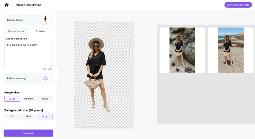This screenshot has width=255, height=139.
Task: Click the cloud upload icon for Reference image
Action: pyautogui.click(x=45, y=78)
